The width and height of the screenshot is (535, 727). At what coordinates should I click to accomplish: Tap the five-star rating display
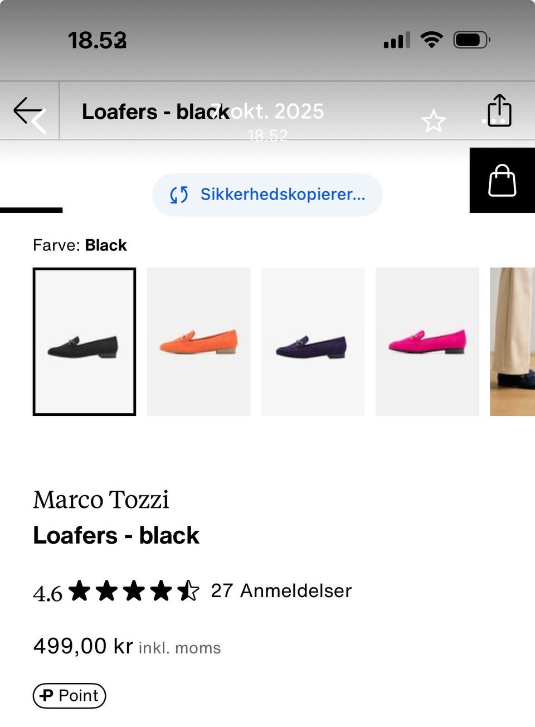point(133,591)
